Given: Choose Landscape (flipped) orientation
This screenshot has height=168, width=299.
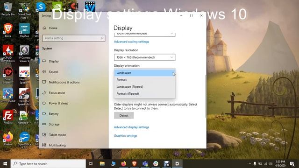Looking at the screenshot, I should pos(144,87).
